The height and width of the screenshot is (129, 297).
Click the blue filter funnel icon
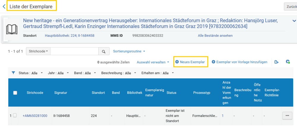point(13,73)
